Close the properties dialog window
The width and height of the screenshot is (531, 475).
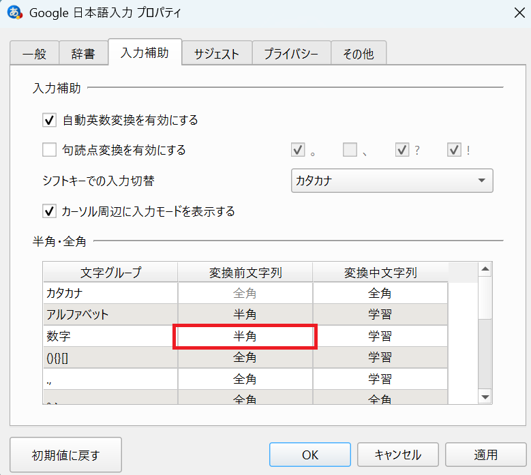point(519,13)
